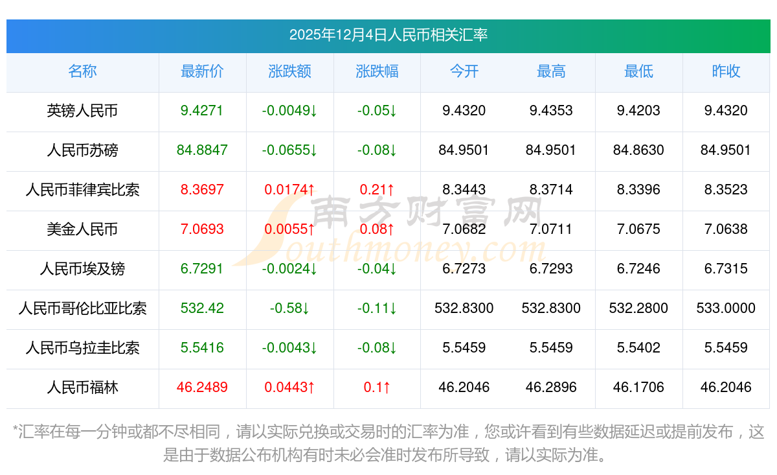Select latest price 532.42
Screen dimensions: 777x475
(x=202, y=308)
